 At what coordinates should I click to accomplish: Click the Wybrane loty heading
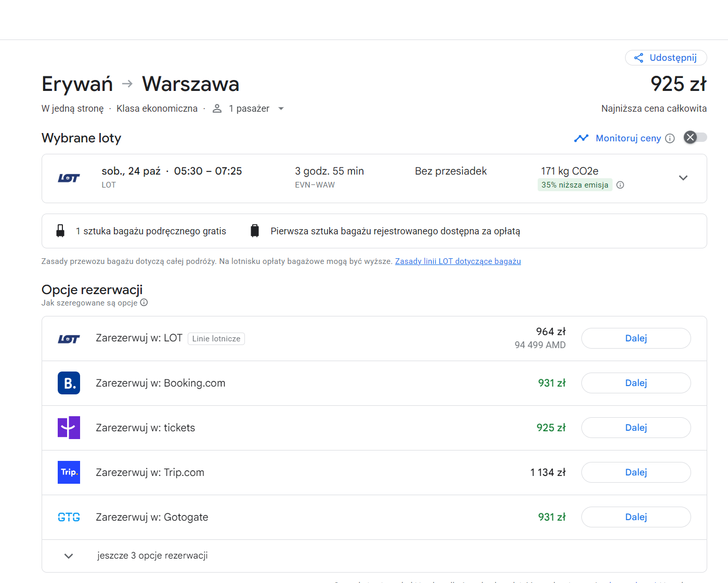pyautogui.click(x=81, y=138)
